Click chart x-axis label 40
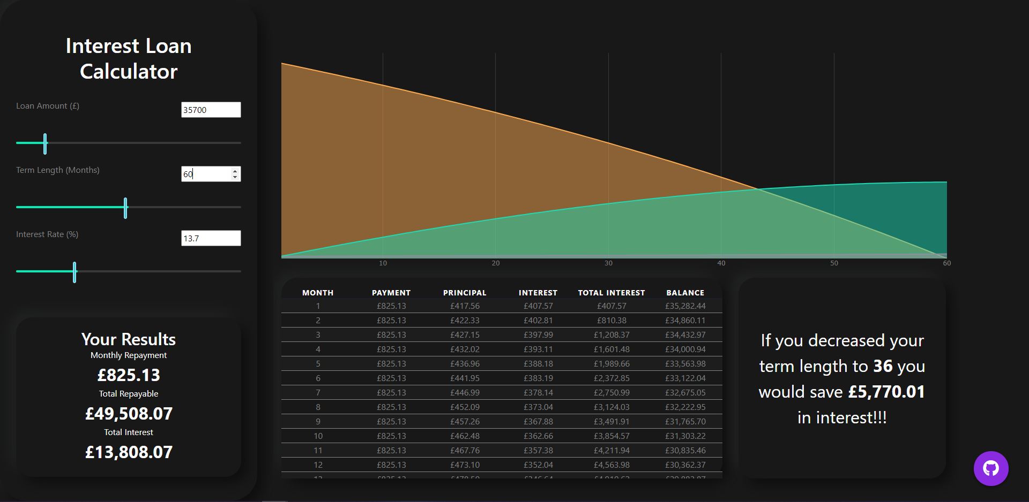 pyautogui.click(x=721, y=263)
